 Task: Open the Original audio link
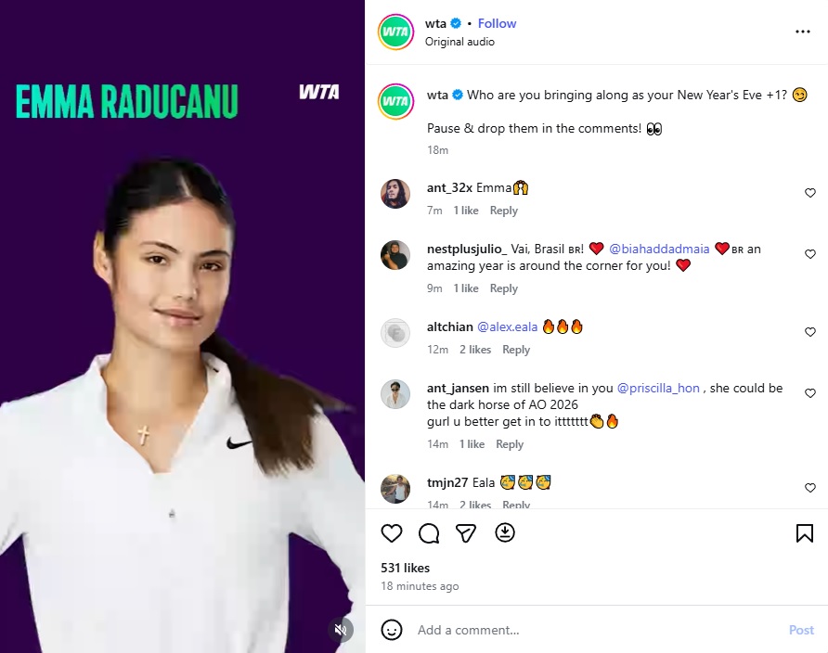point(459,42)
